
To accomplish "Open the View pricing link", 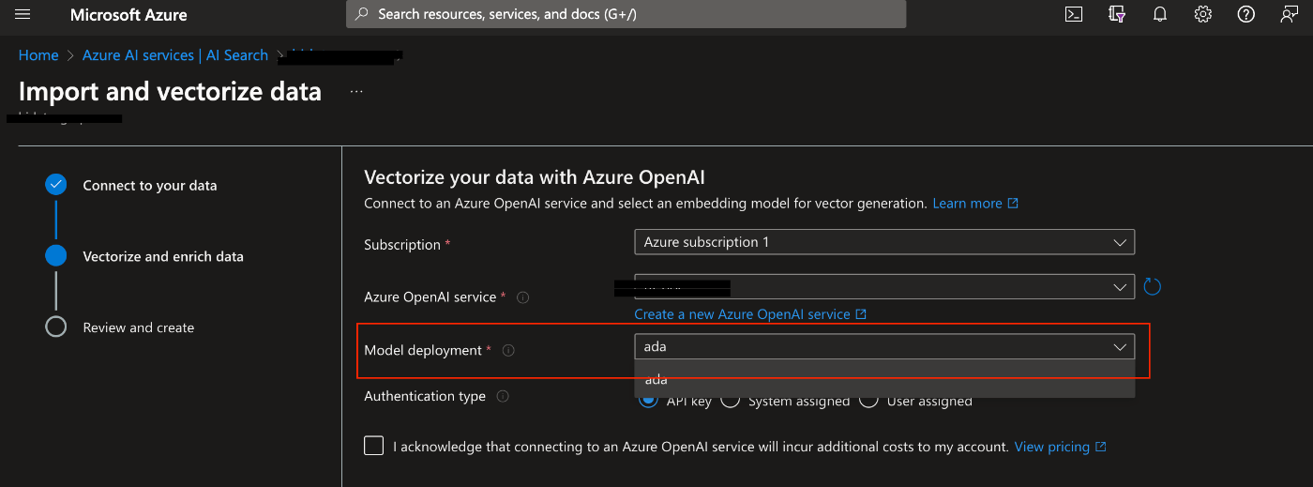I will point(1061,447).
